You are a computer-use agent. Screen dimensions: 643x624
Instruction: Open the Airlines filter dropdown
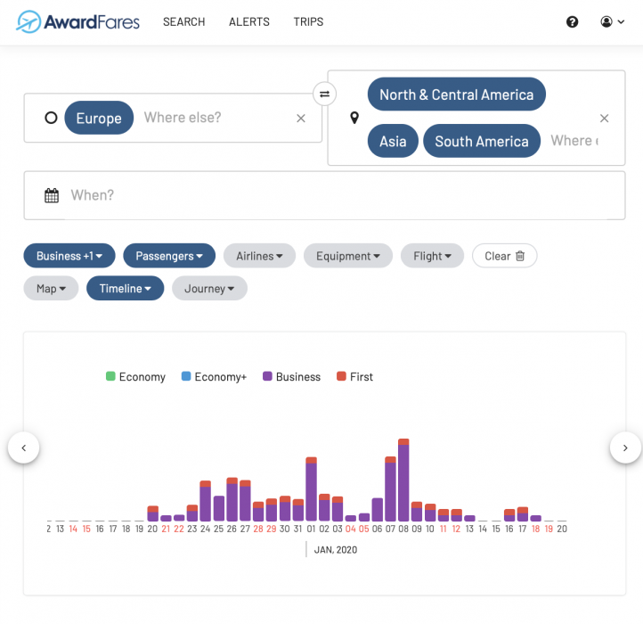[x=259, y=256]
